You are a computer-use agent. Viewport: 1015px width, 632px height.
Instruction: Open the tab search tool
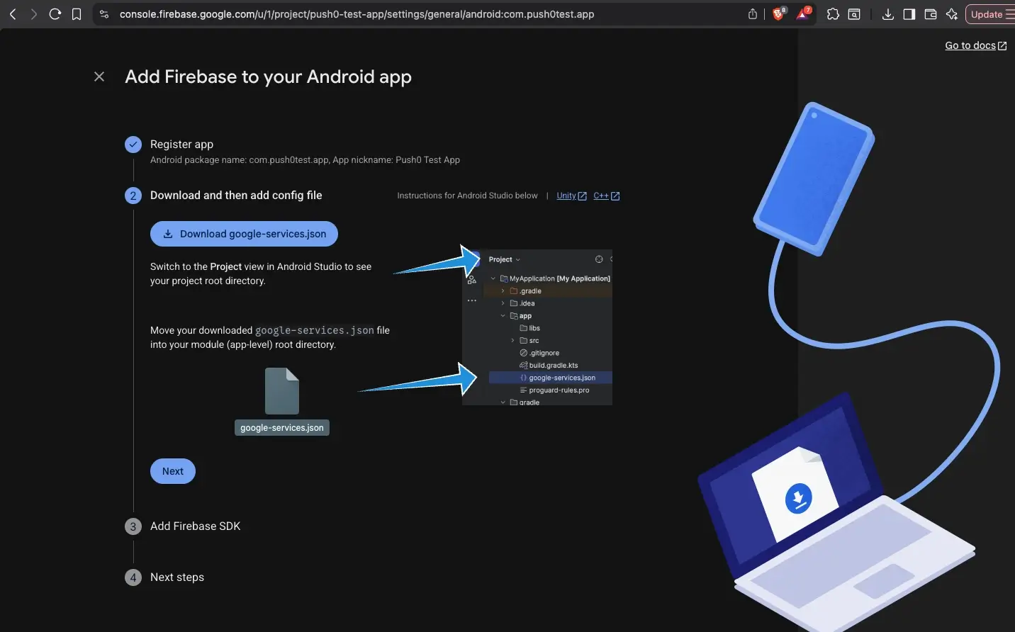coord(853,13)
